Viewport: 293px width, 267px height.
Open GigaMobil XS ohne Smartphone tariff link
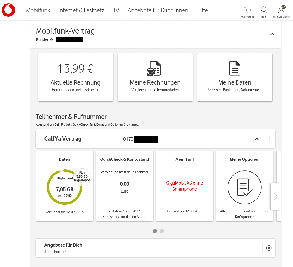click(185, 186)
